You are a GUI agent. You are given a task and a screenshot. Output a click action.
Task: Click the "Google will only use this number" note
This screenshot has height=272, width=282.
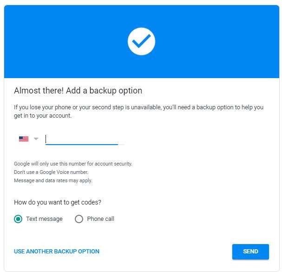click(73, 164)
